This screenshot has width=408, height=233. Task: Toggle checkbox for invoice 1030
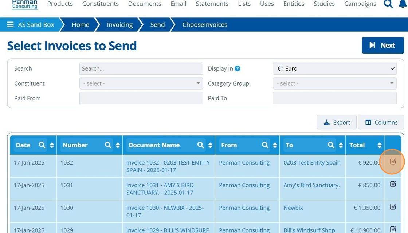click(393, 207)
